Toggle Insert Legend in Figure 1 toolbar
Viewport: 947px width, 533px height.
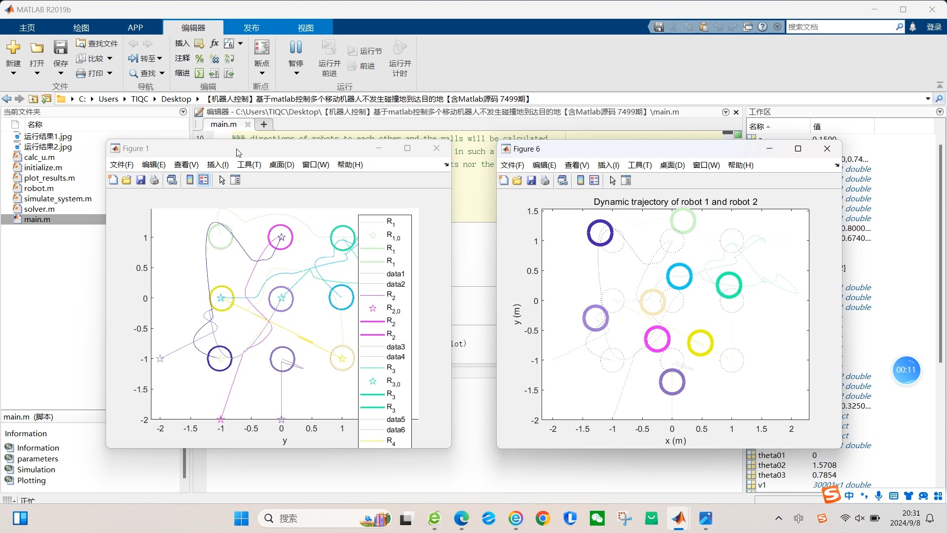(204, 180)
